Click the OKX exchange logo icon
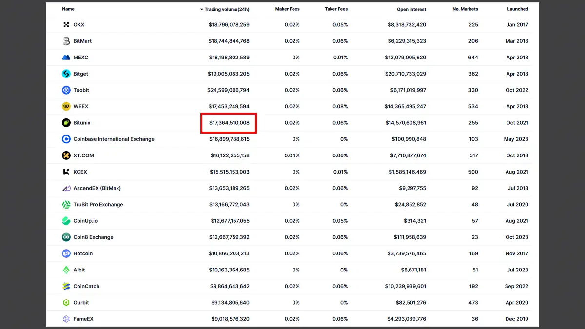Screen dimensions: 585x329 (x=66, y=25)
